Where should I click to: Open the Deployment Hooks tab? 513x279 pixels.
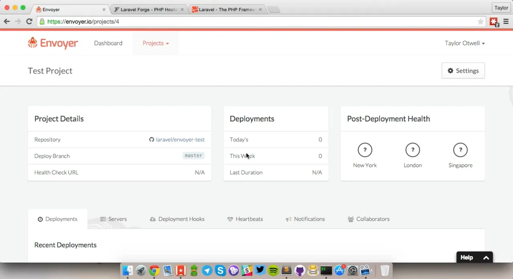click(177, 219)
